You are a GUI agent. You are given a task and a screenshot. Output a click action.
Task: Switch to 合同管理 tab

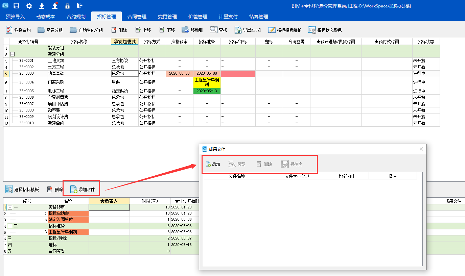pyautogui.click(x=137, y=17)
